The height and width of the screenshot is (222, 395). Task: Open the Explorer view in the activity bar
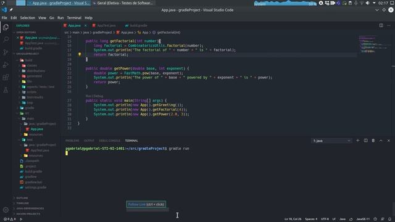tap(6, 27)
